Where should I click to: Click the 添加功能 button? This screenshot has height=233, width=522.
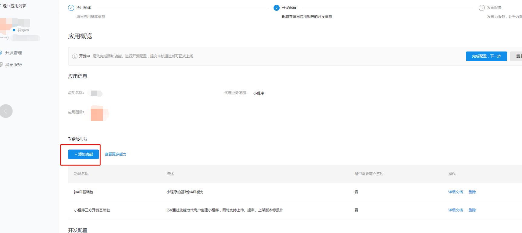(x=84, y=154)
